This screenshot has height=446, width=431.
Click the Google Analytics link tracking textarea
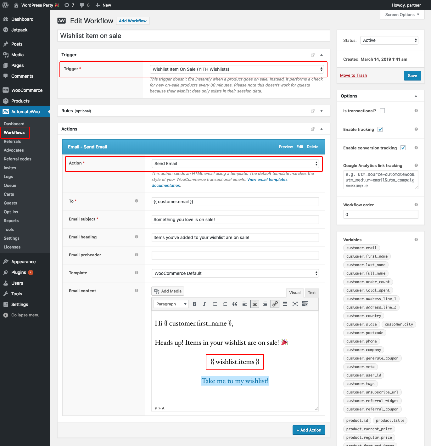coord(381,180)
